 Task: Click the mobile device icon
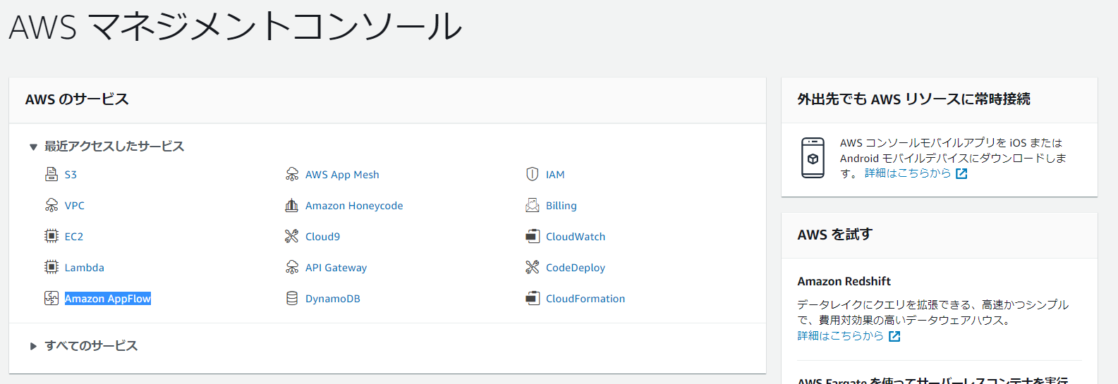click(813, 158)
